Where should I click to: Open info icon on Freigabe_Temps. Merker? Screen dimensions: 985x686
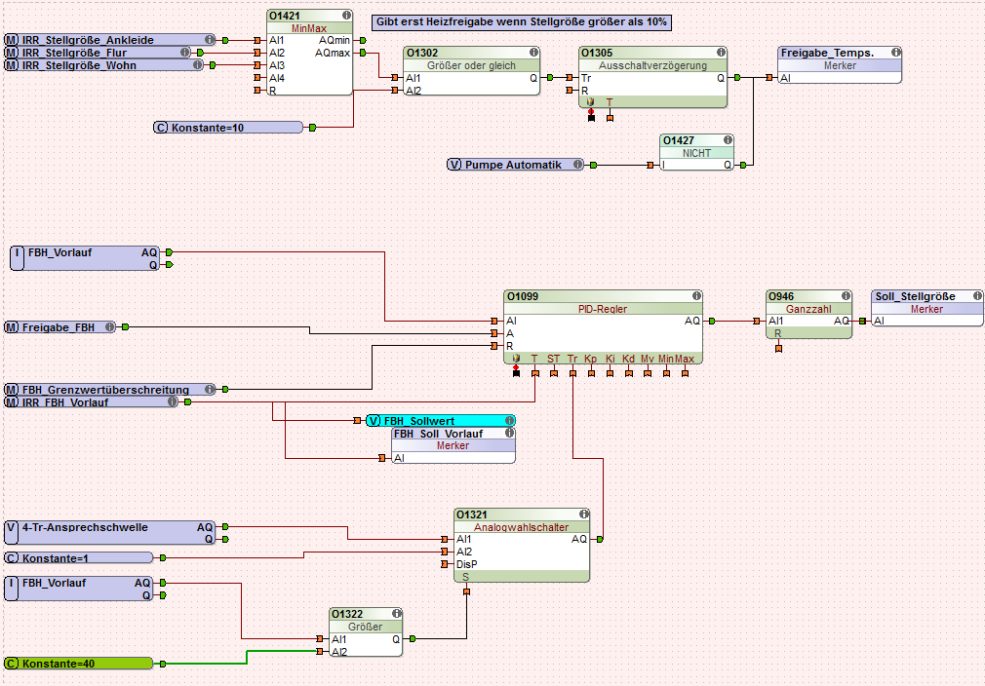(896, 53)
